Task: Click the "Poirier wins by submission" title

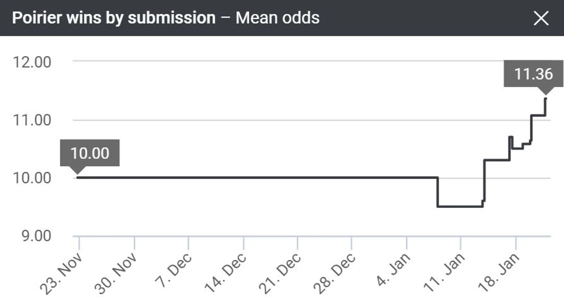Action: (x=114, y=18)
